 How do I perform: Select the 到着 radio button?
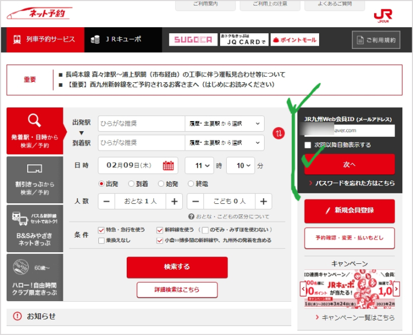(131, 184)
